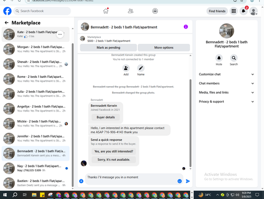Image resolution: width=264 pixels, height=199 pixels.
Task: Expand Customize chat section
Action: (x=227, y=74)
